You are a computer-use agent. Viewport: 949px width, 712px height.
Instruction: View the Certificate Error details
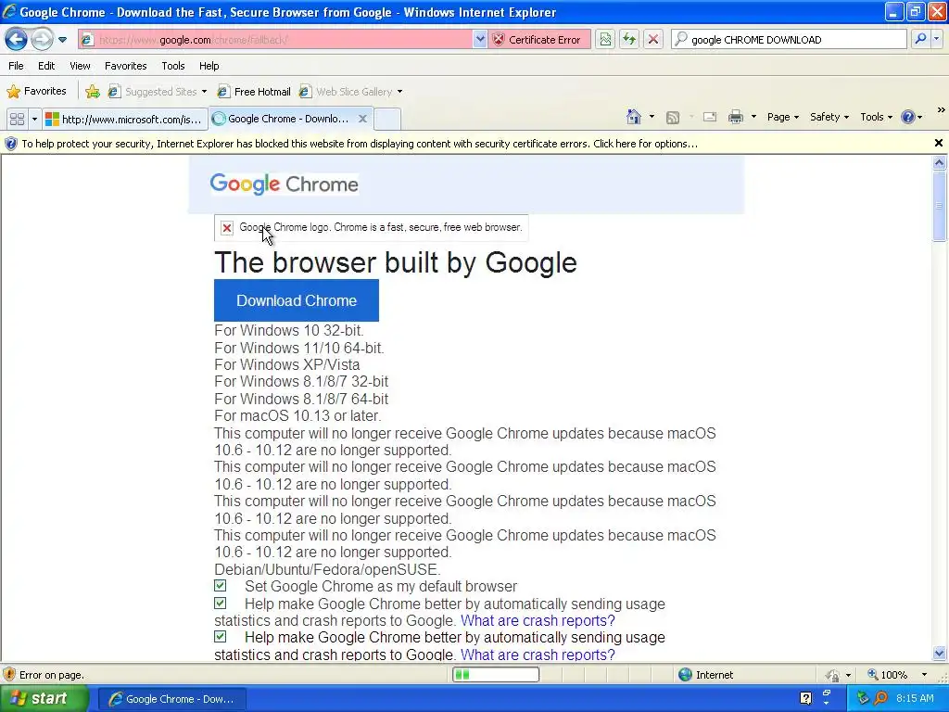tap(538, 40)
